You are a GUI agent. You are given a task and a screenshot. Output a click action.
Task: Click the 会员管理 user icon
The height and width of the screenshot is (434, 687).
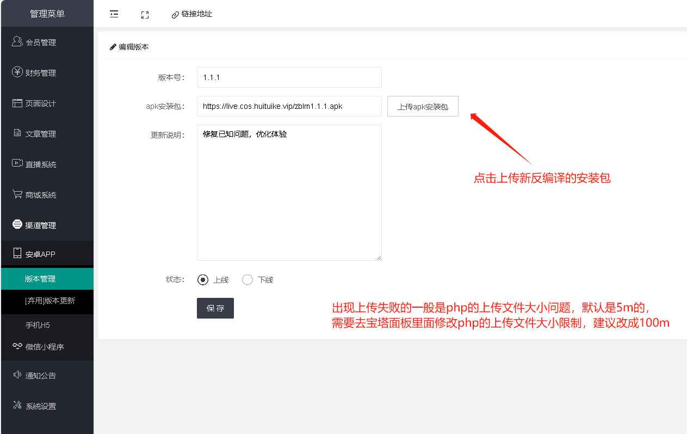17,41
